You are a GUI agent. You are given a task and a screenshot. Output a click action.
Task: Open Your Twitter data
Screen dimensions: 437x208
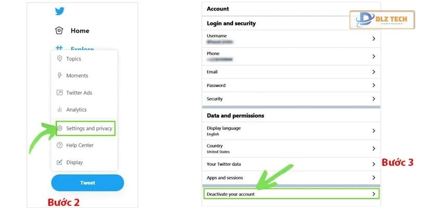290,164
